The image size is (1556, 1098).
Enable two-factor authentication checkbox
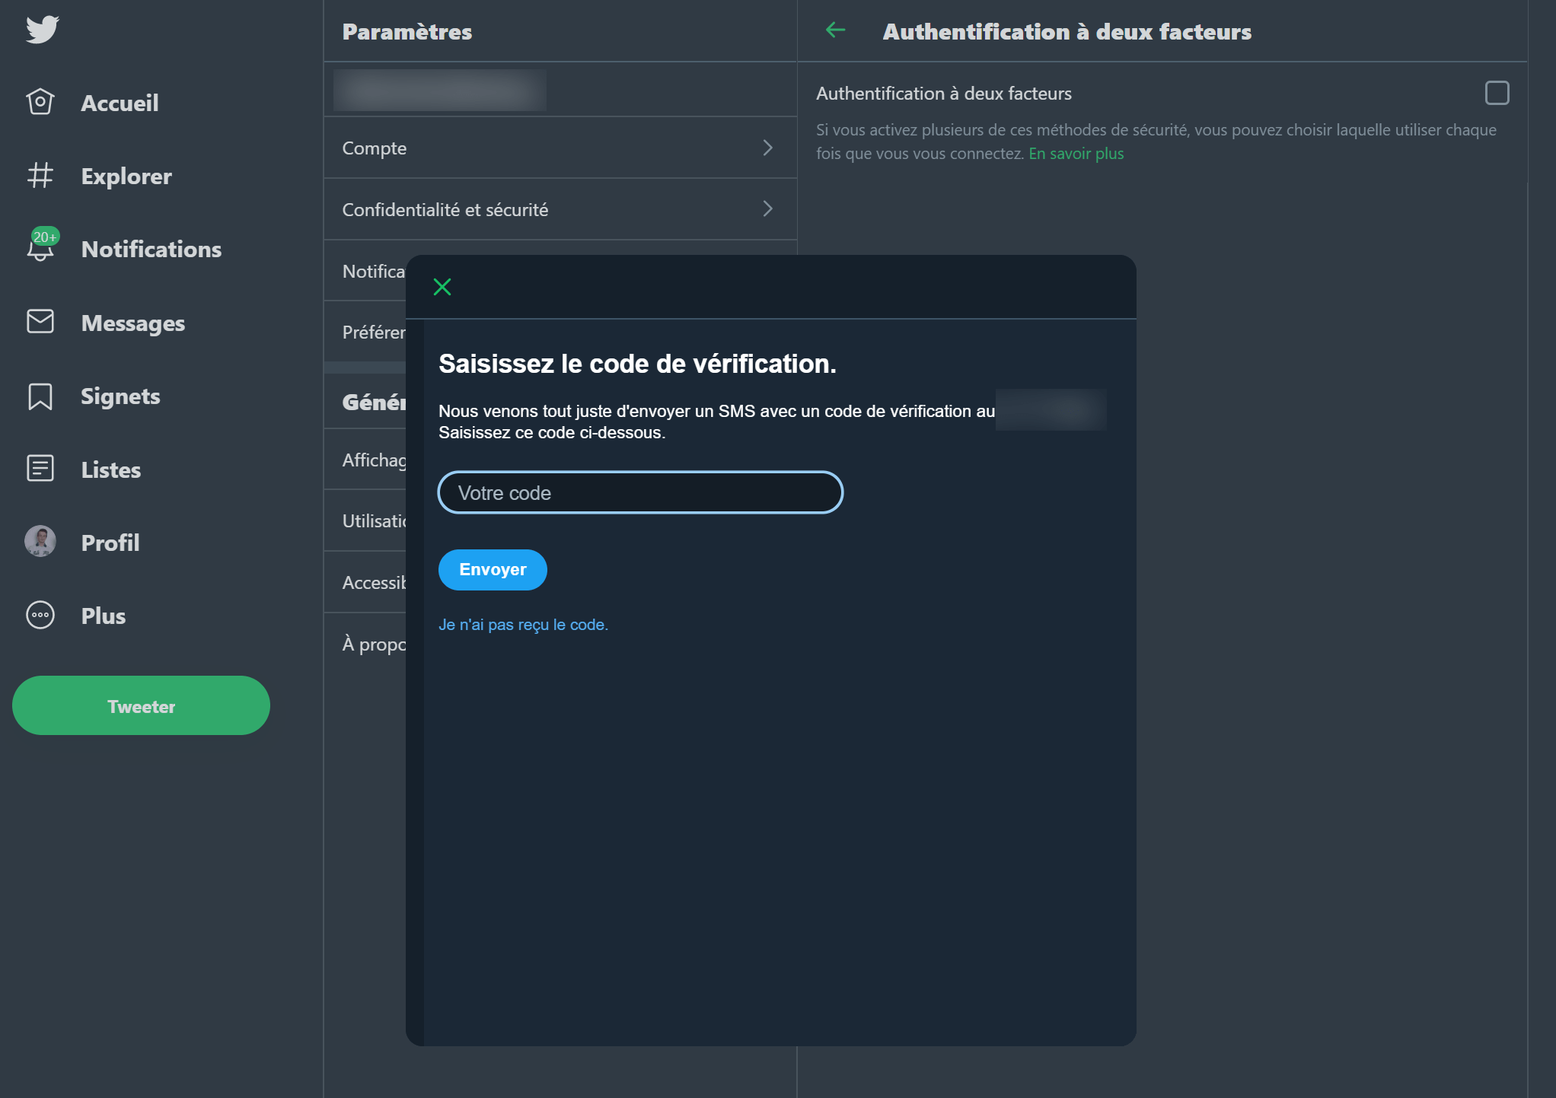(1497, 93)
